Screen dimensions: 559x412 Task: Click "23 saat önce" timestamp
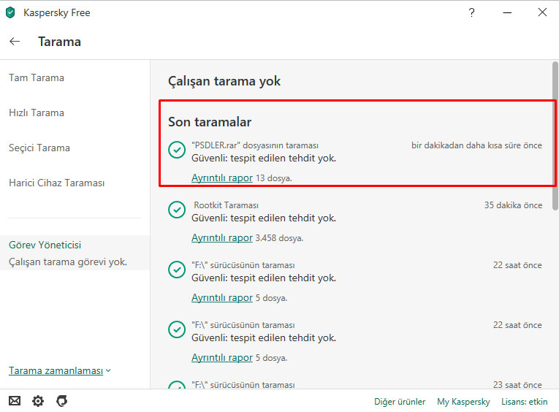click(517, 385)
